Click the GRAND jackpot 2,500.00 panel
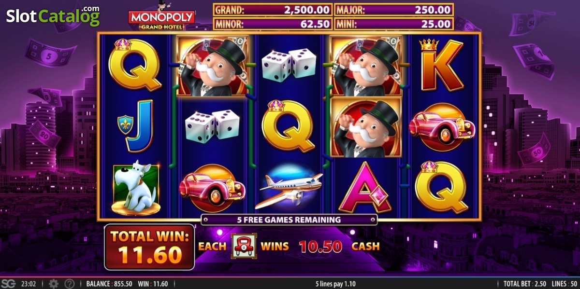The width and height of the screenshot is (580, 289). click(x=273, y=10)
